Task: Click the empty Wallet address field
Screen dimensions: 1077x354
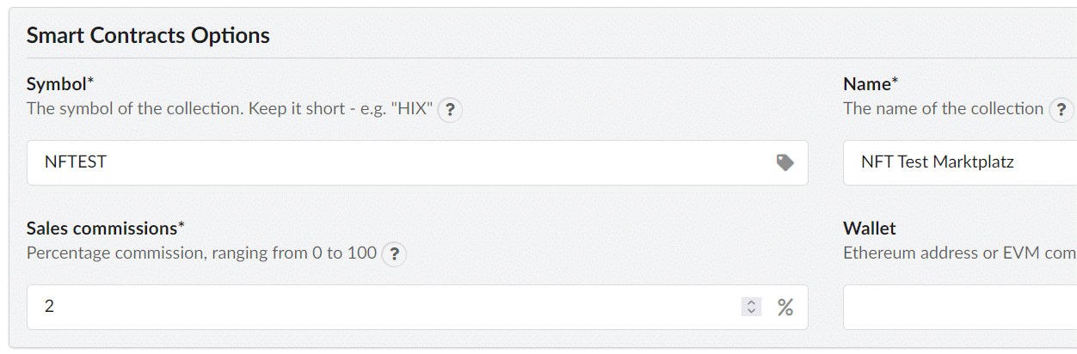Action: pyautogui.click(x=960, y=307)
